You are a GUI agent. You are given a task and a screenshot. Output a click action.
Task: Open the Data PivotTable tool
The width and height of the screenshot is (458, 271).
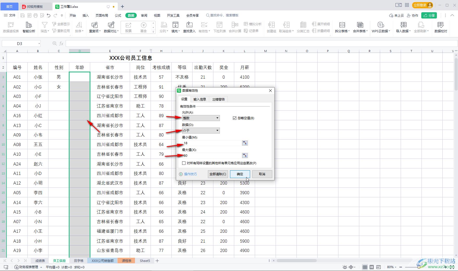(11, 27)
